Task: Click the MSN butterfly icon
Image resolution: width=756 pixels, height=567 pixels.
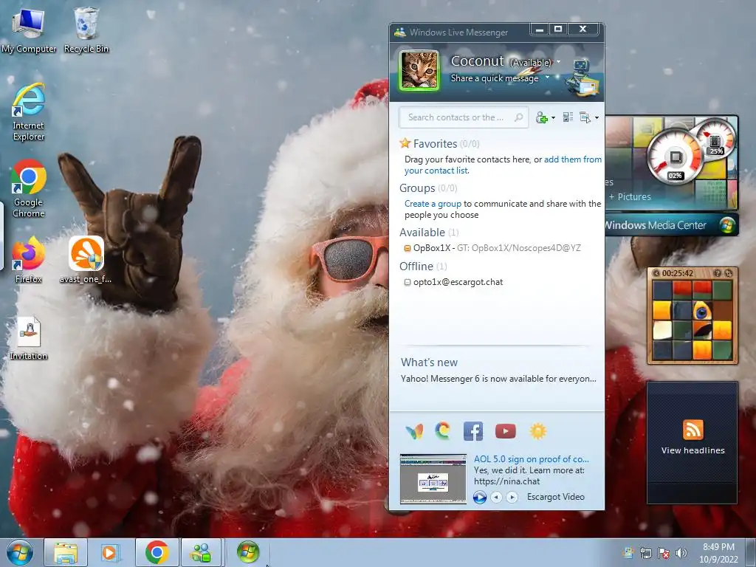Action: coord(414,431)
